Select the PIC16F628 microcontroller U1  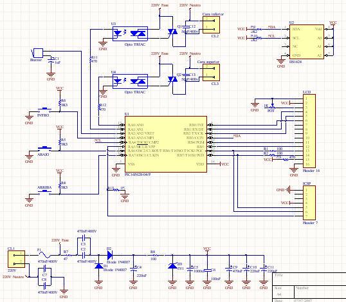tap(166, 144)
